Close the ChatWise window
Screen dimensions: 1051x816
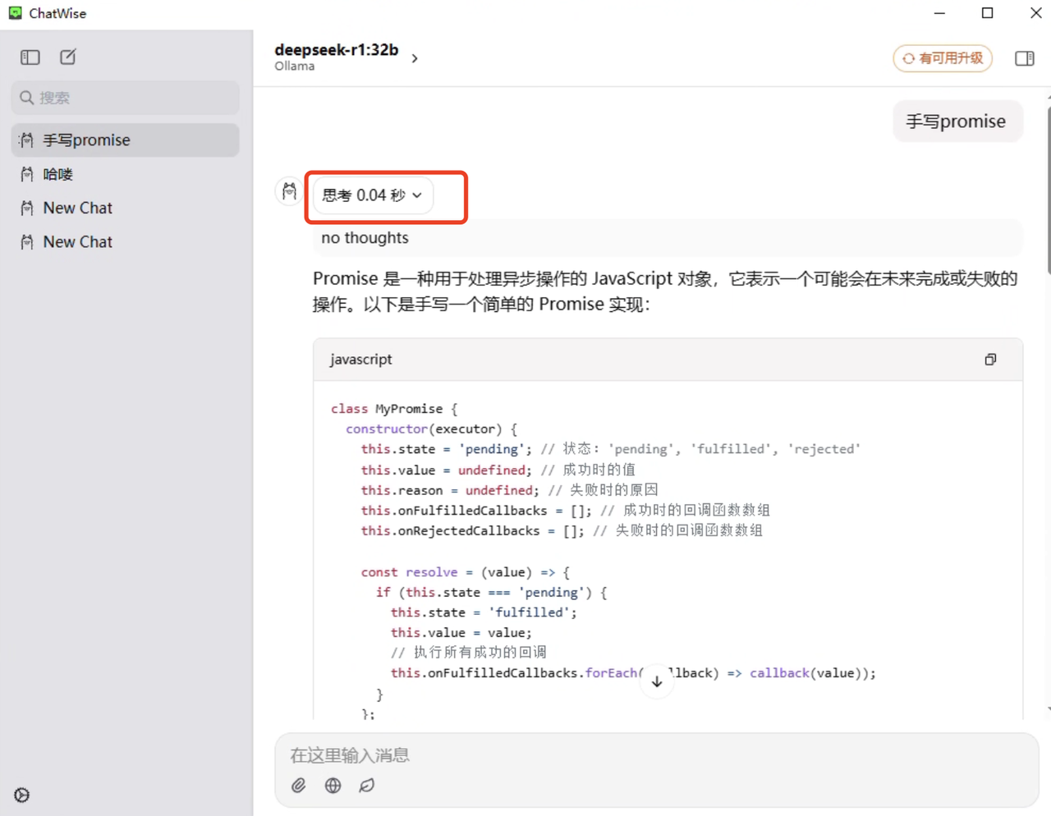click(1035, 13)
